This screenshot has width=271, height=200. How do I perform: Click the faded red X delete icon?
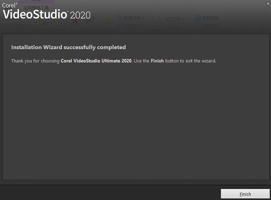click(75, 22)
